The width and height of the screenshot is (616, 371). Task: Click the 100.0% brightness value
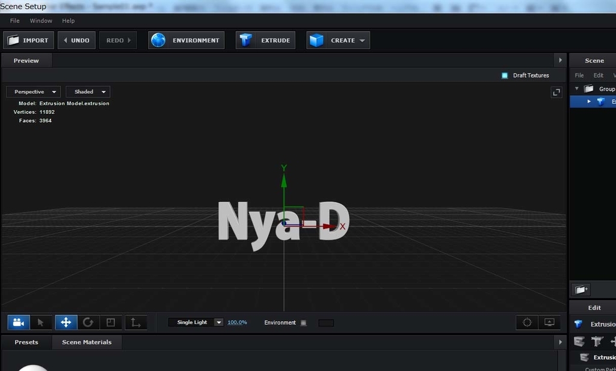click(x=237, y=322)
